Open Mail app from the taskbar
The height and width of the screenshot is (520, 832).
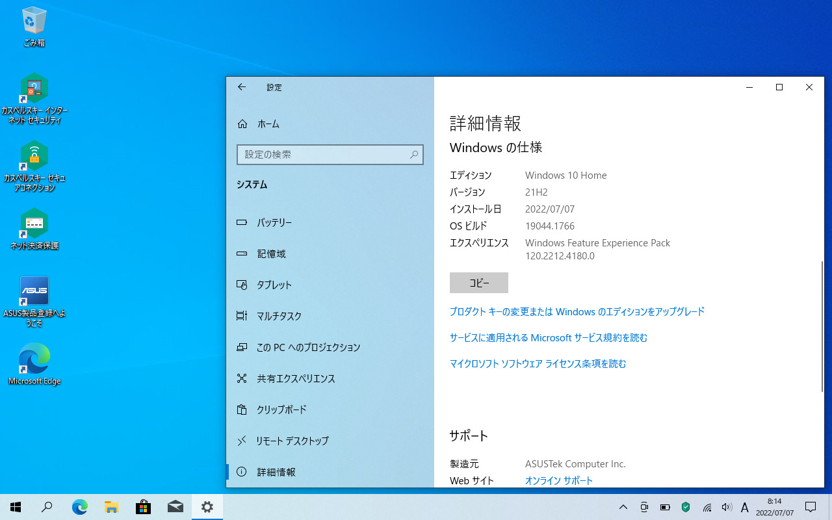(x=175, y=507)
